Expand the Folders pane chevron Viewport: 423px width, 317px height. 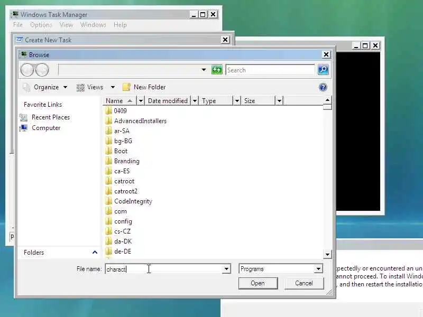coord(95,253)
